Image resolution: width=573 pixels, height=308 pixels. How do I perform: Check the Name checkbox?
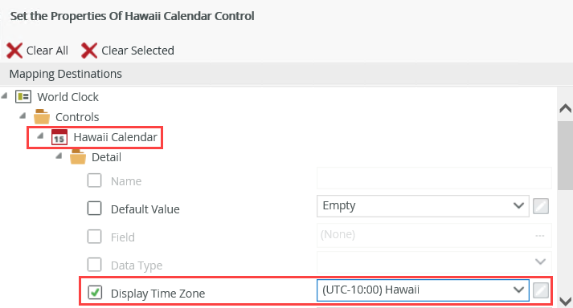95,180
